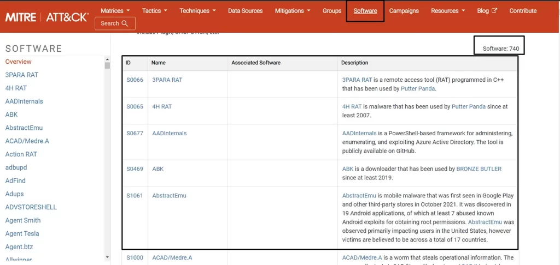Click ACAD/Medre.A in the Name column
Screen dimensions: 560x265
pos(172,257)
